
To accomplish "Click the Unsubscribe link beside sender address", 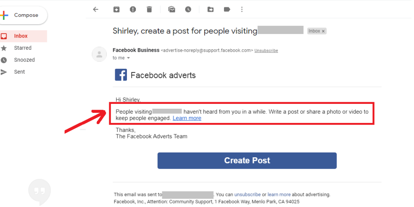I will (266, 51).
